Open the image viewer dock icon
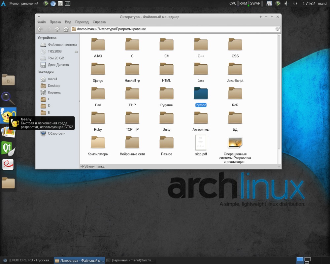The height and width of the screenshot is (264, 330). pyautogui.click(x=8, y=132)
